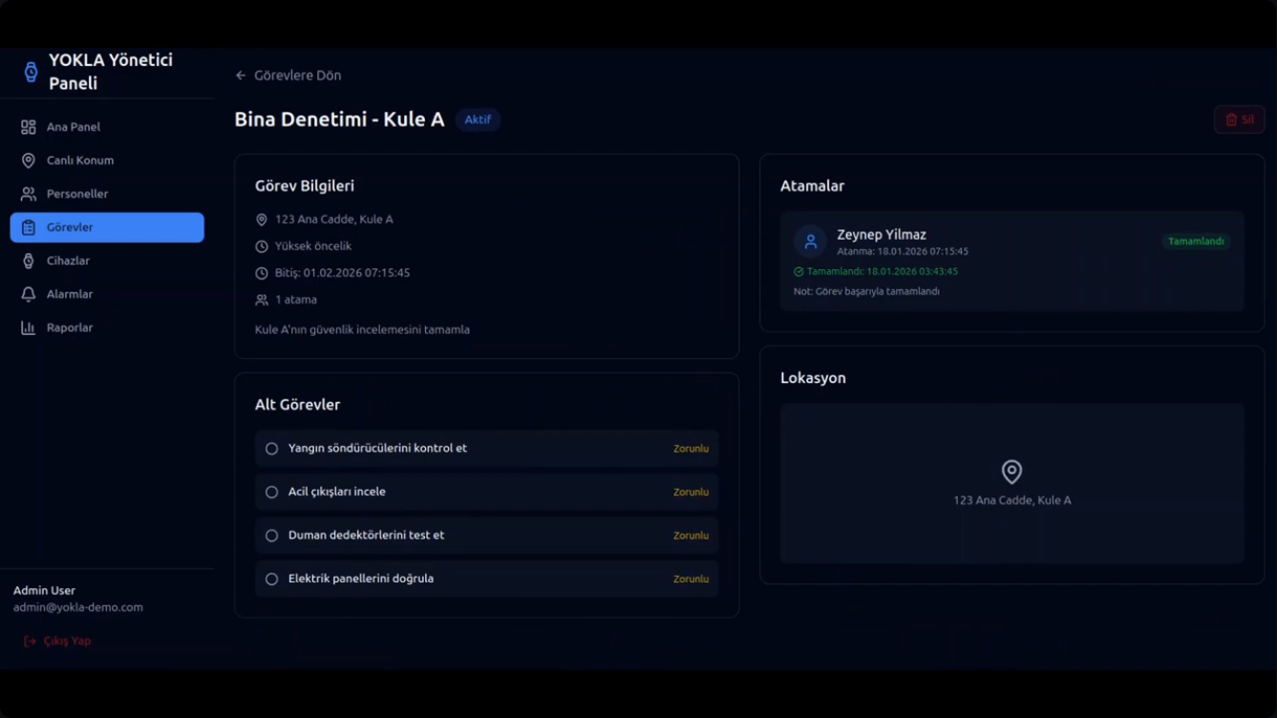Click Çıkış Yap to log out
1277x718 pixels.
[57, 642]
